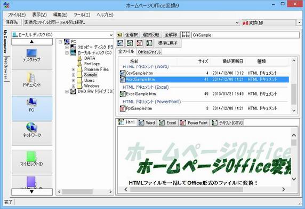
Task: Expand the フロッピー ディスク ドライブ node
Action: [67, 47]
